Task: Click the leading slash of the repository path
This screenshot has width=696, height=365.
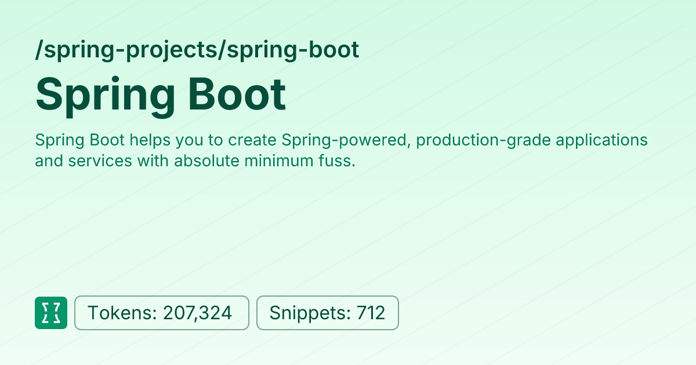Action: click(x=39, y=51)
